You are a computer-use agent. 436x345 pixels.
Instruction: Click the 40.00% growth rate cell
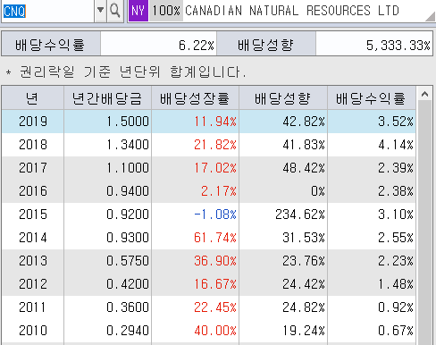pyautogui.click(x=195, y=331)
